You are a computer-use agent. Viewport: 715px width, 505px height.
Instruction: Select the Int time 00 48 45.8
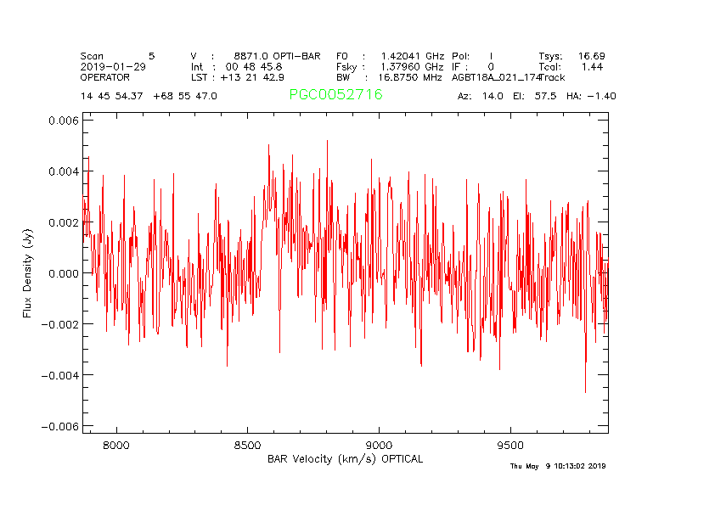[254, 66]
